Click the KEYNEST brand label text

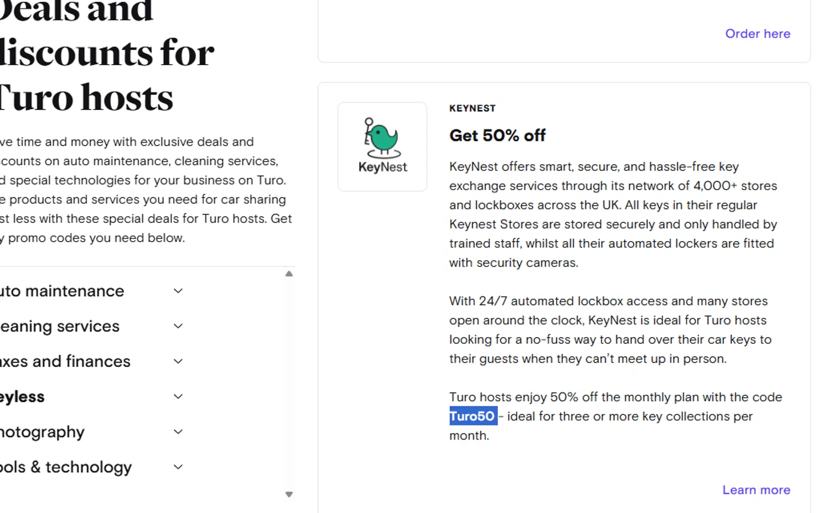[472, 108]
